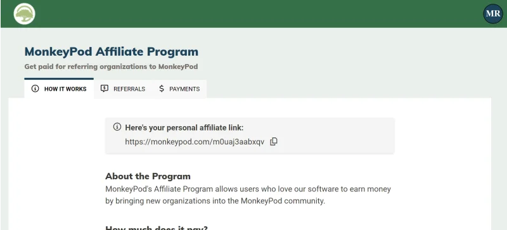507x230 pixels.
Task: Open the Payments tab
Action: 179,89
